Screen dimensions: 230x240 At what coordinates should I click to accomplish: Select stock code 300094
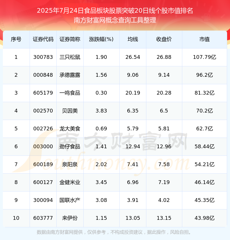pyautogui.click(x=43, y=200)
